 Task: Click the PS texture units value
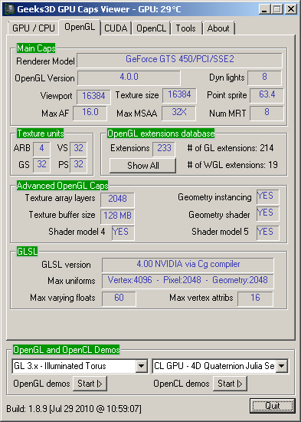pos(78,165)
